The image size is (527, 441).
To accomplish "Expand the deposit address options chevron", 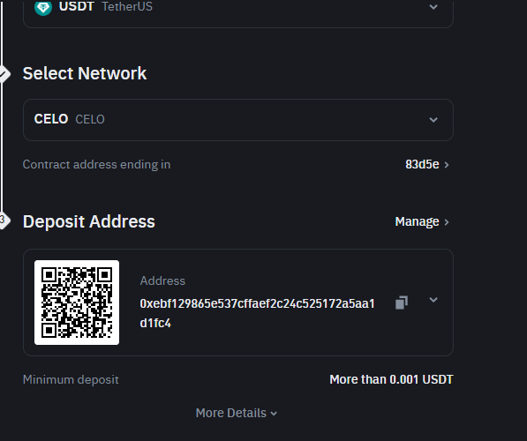I will [433, 300].
